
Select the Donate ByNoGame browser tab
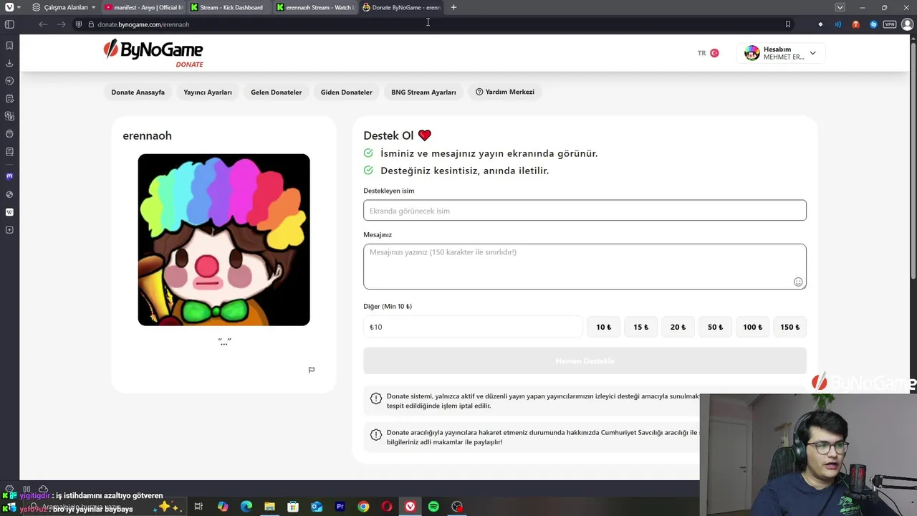[x=401, y=7]
